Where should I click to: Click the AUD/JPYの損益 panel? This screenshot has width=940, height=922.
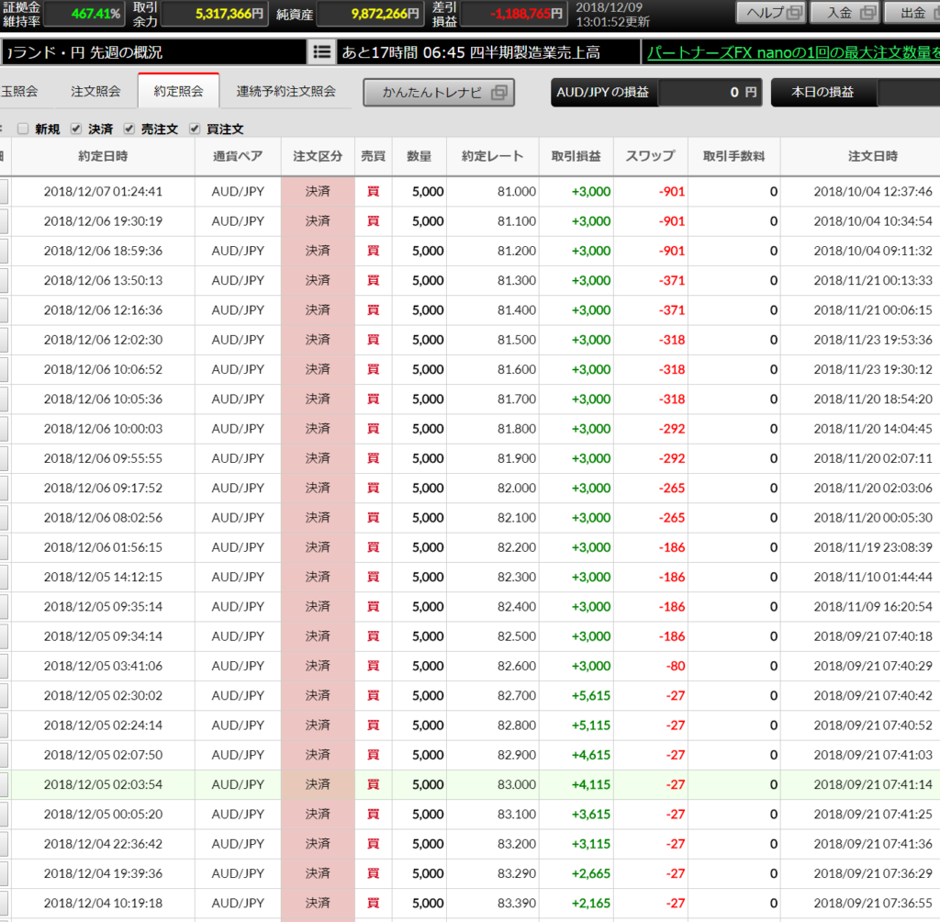656,93
